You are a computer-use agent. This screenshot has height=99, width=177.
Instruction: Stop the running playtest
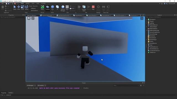(x=93, y=8)
